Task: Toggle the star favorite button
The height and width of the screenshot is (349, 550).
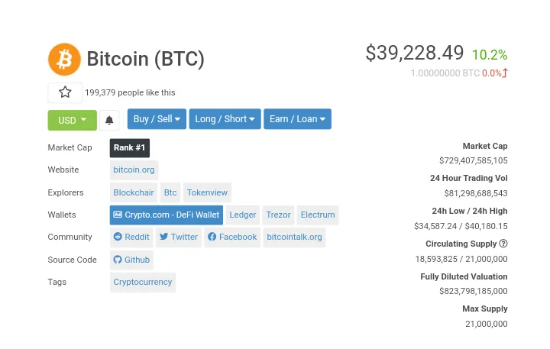Action: 65,92
